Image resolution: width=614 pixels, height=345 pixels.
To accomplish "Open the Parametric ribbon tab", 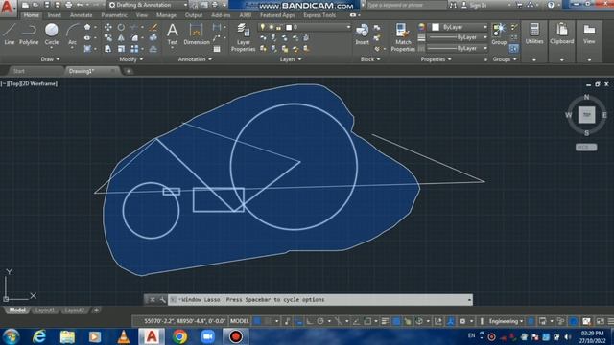I will click(114, 15).
